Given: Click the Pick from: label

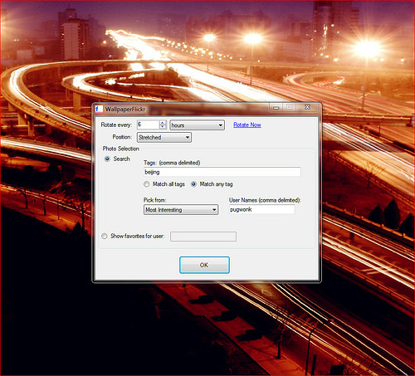Looking at the screenshot, I should click(x=154, y=200).
